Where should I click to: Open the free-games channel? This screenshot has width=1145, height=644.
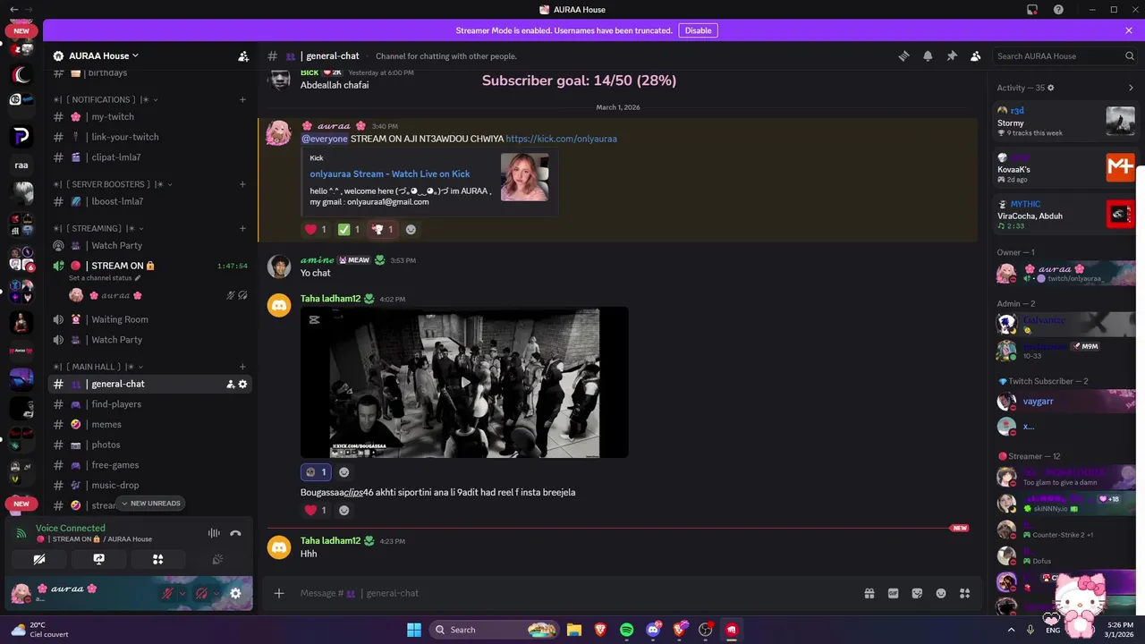pos(149,465)
